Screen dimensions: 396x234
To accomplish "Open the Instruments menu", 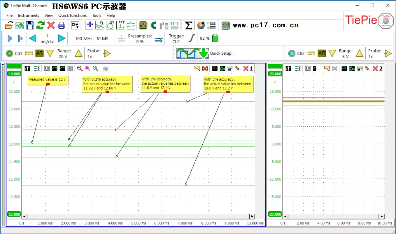I will pyautogui.click(x=28, y=15).
